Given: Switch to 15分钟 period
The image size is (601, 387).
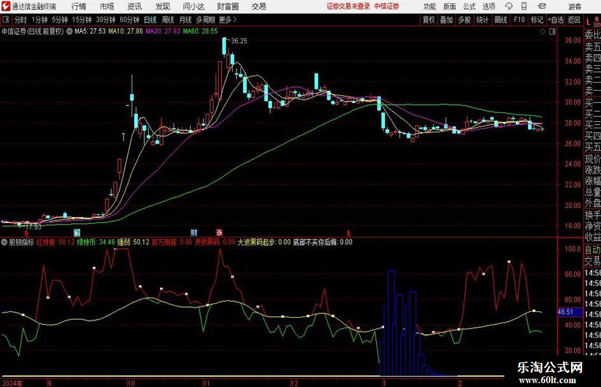Looking at the screenshot, I should point(82,20).
